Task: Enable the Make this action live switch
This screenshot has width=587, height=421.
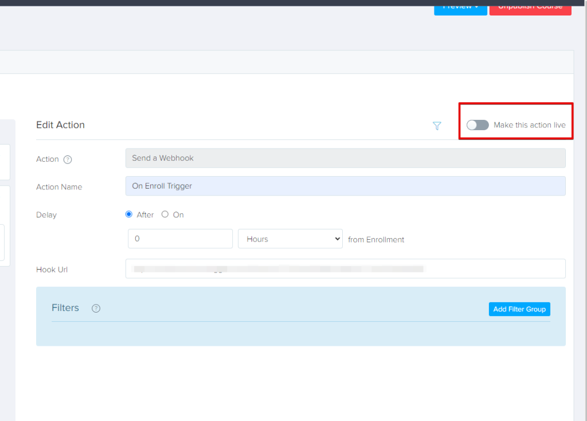Action: [x=477, y=125]
